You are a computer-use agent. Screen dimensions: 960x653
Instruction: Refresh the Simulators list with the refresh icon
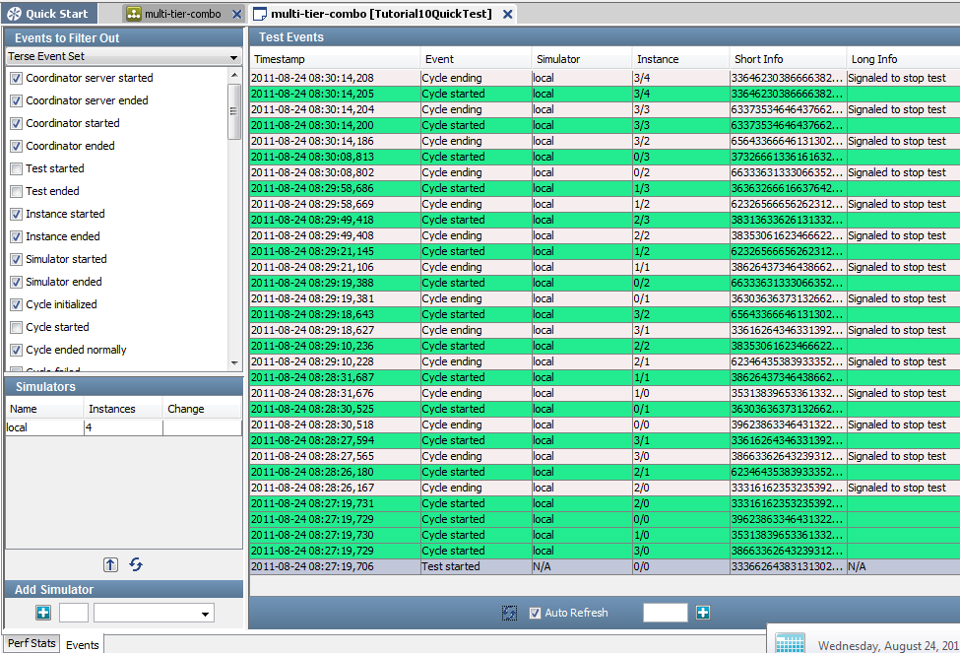pos(136,564)
